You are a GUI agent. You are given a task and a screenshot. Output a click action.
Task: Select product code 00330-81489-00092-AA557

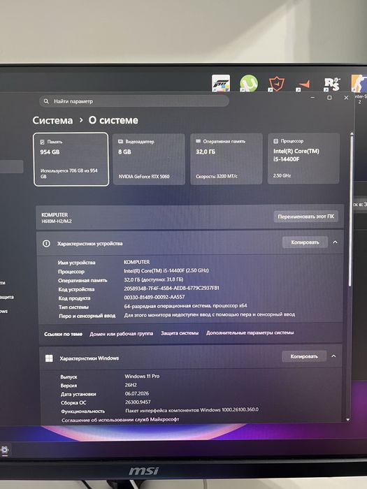(154, 297)
